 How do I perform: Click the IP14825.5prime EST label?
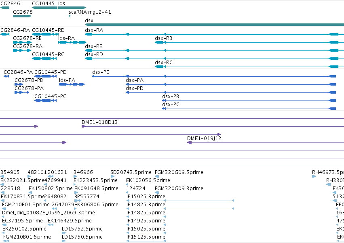(x=146, y=213)
